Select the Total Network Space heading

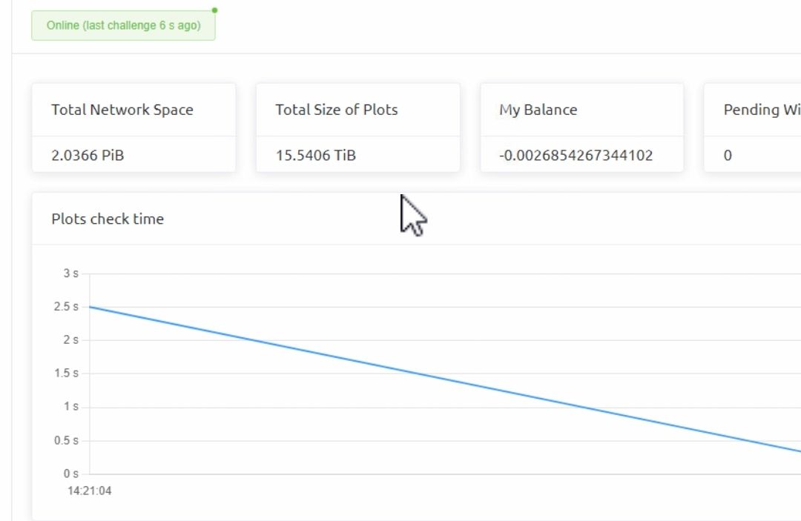[122, 110]
